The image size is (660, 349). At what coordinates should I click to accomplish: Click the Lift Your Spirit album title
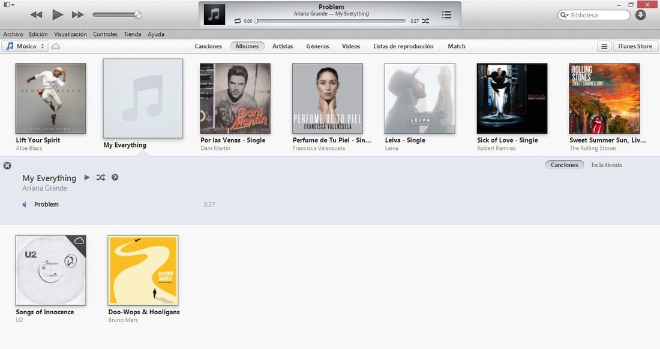38,140
